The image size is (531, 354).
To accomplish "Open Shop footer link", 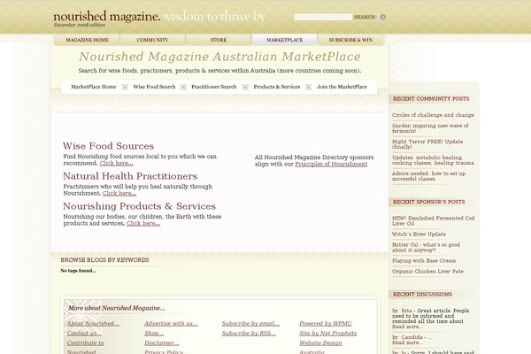I will [154, 334].
